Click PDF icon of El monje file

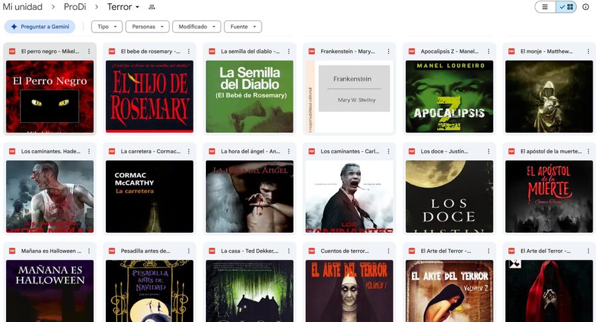512,52
